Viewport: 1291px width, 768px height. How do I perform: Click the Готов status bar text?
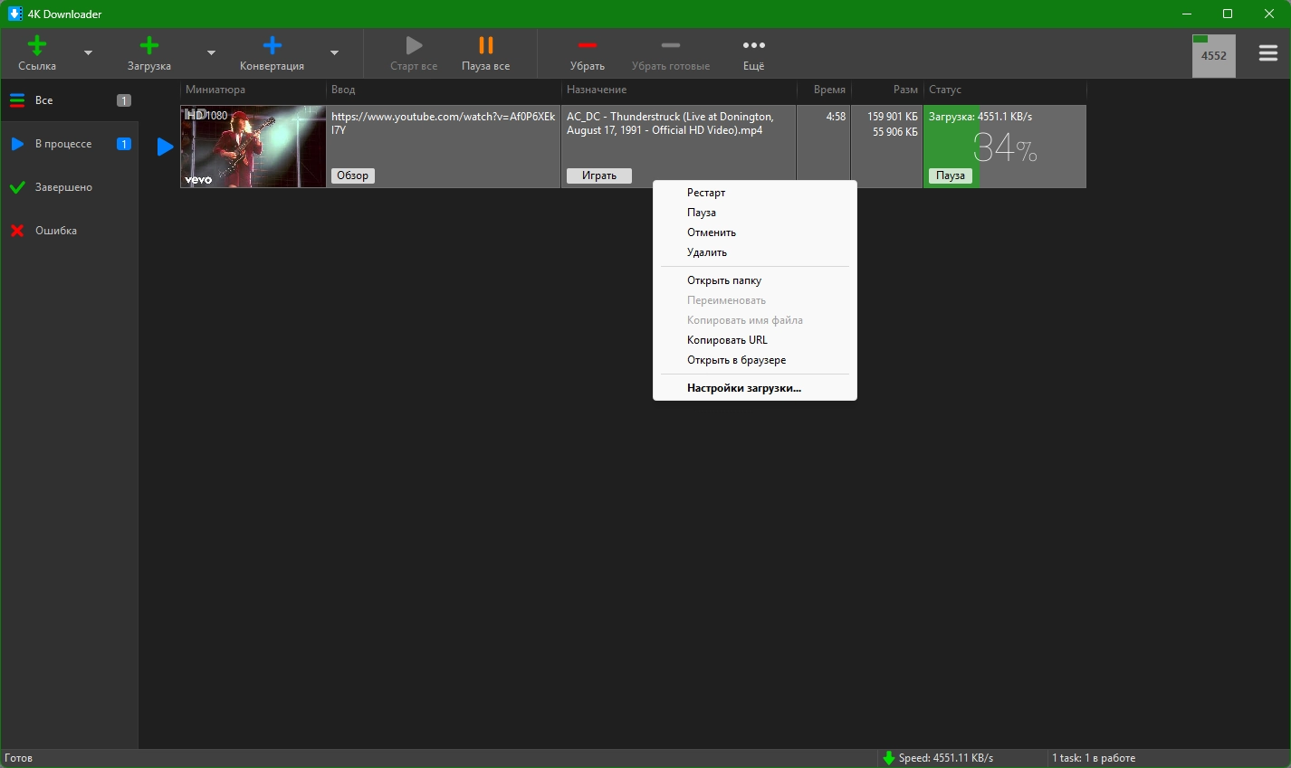click(19, 758)
